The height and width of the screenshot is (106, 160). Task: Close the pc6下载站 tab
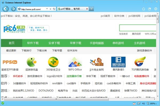(x=87, y=9)
